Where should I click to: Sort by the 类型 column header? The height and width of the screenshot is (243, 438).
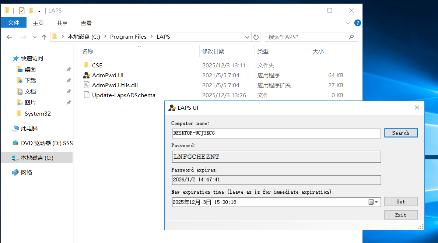coord(263,52)
